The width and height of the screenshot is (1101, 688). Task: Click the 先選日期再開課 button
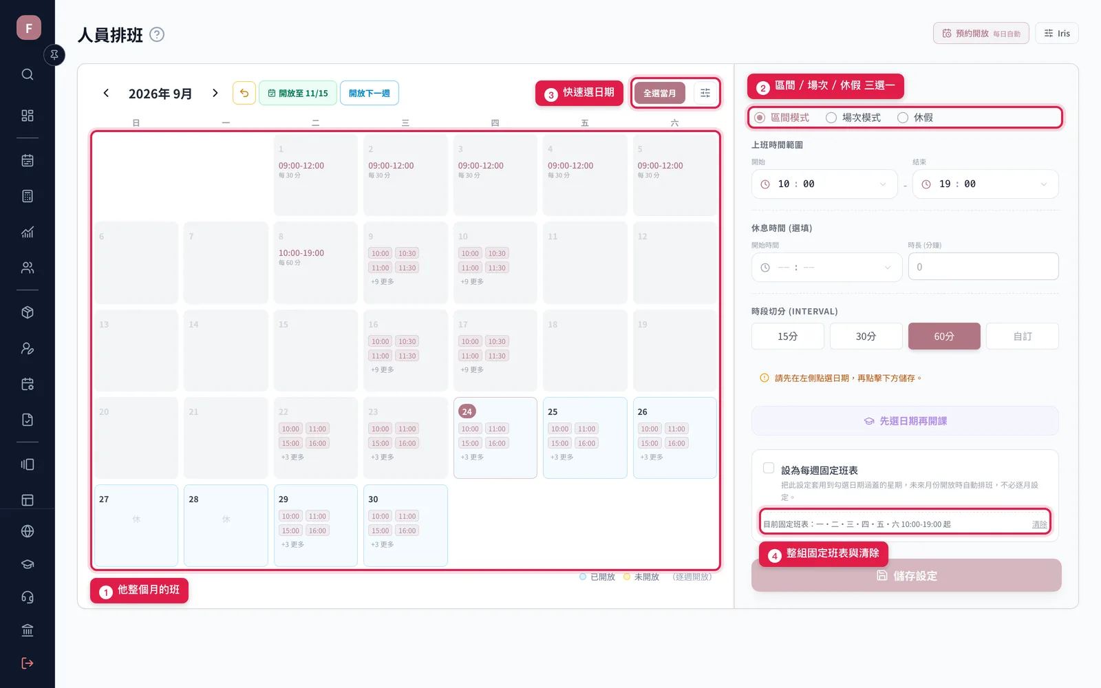click(x=905, y=420)
